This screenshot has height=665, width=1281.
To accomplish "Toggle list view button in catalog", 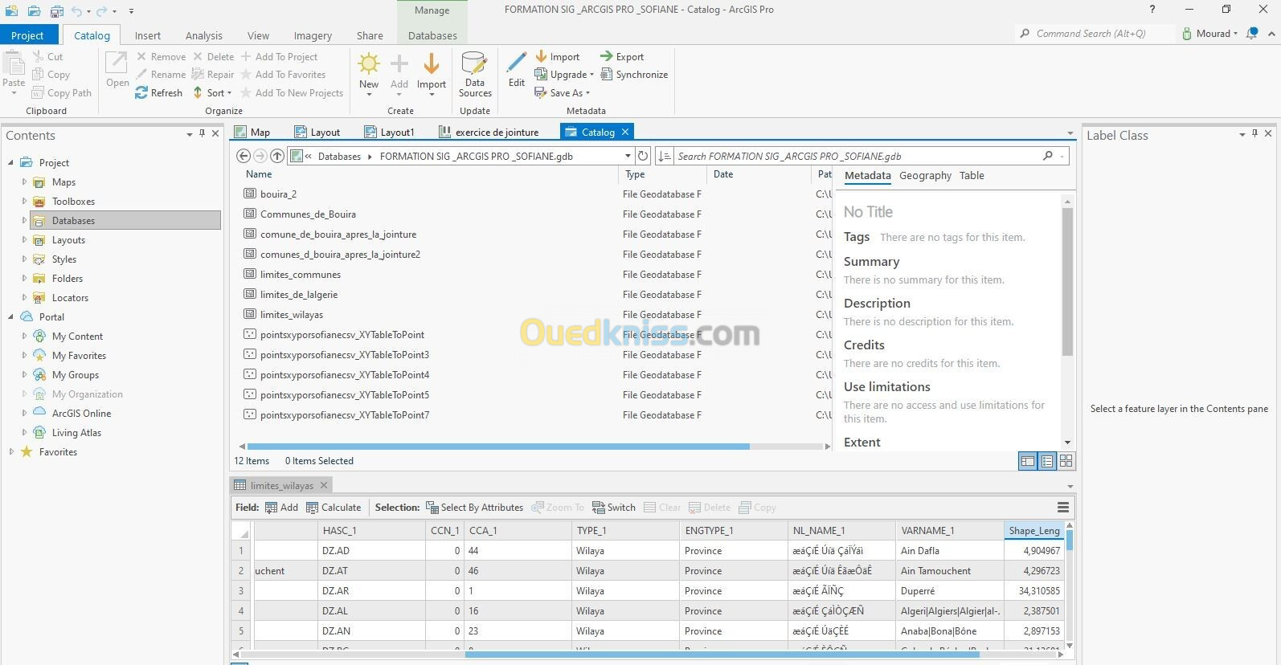I will click(x=1047, y=461).
